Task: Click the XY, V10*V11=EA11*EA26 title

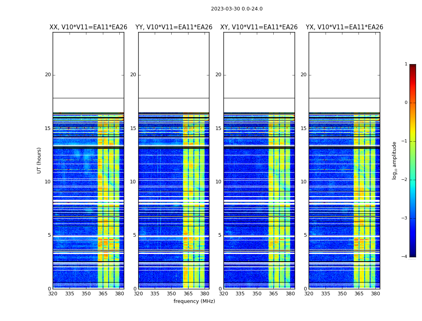Action: point(259,27)
